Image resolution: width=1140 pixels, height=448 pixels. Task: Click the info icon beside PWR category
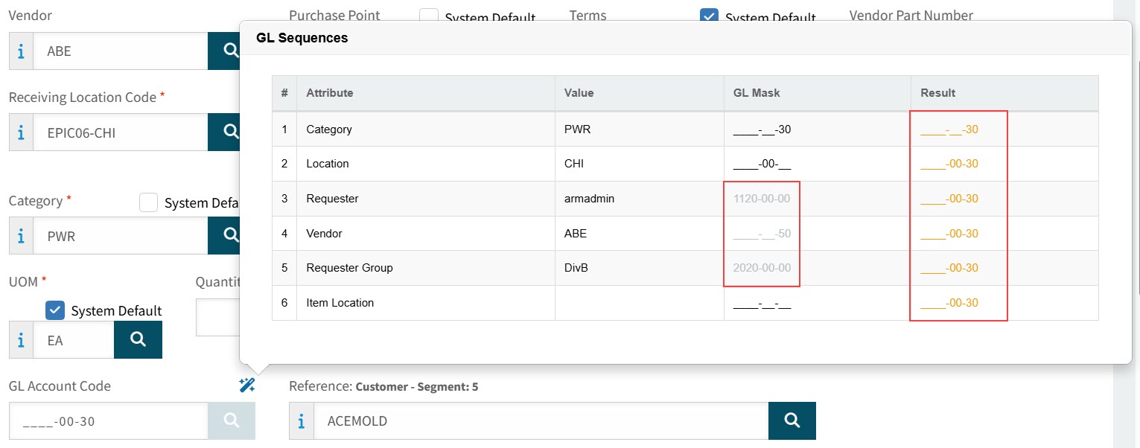(x=21, y=236)
